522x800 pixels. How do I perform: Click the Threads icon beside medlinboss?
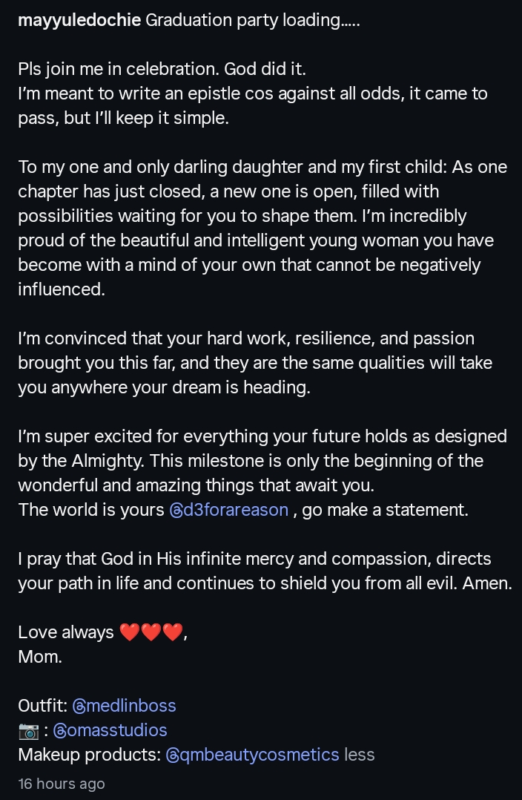coord(79,706)
